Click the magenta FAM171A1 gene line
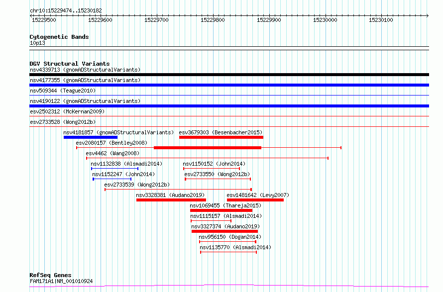This screenshot has width=443, height=292. point(229,286)
